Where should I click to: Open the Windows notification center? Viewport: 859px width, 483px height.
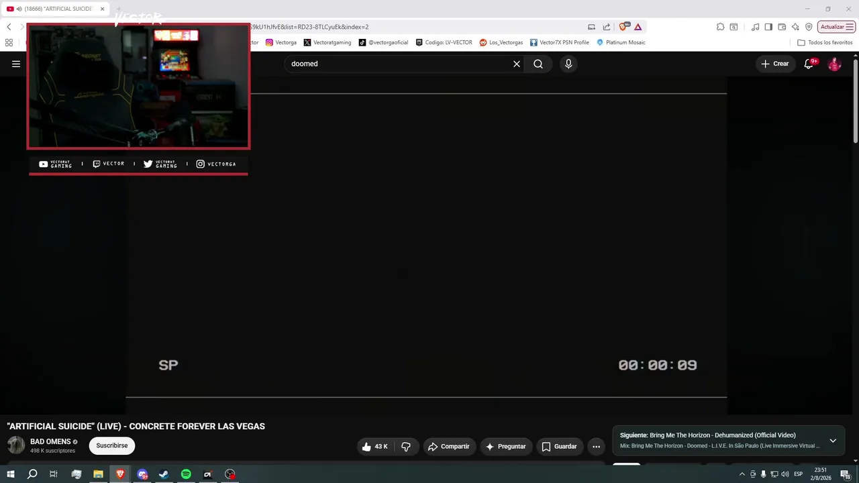tap(845, 474)
